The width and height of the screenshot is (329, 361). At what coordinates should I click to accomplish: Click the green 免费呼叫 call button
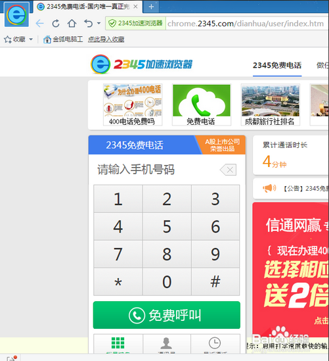pos(167,315)
